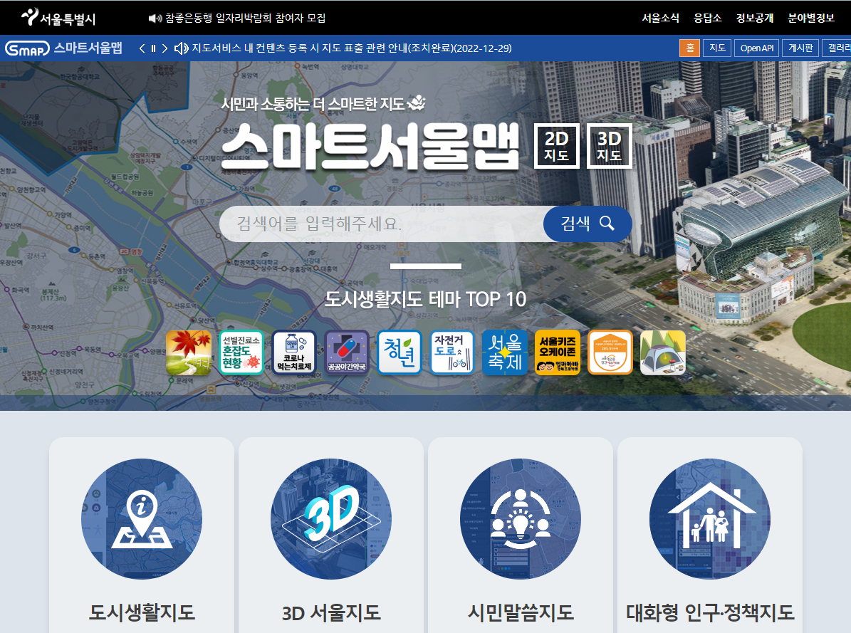Open the 청년 theme icon
Image resolution: width=851 pixels, height=633 pixels.
[400, 353]
